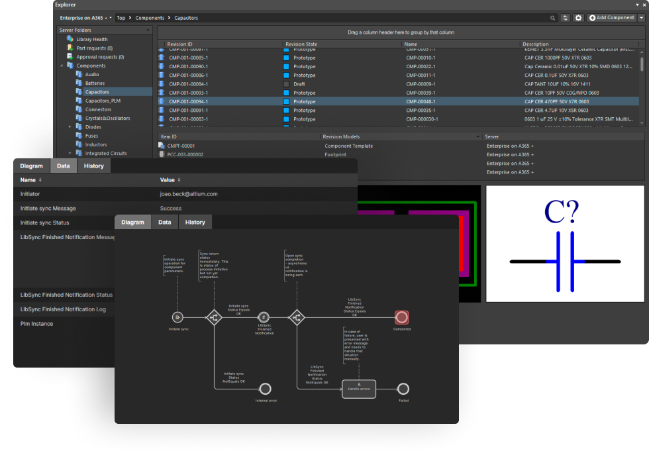Click the Add Component button
This screenshot has height=457, width=649.
(611, 18)
